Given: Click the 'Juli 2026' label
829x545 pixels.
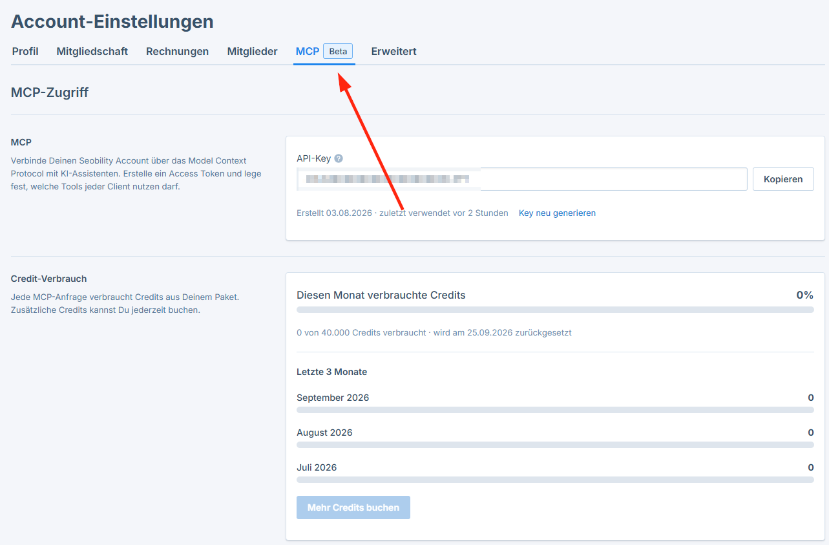Looking at the screenshot, I should [317, 467].
